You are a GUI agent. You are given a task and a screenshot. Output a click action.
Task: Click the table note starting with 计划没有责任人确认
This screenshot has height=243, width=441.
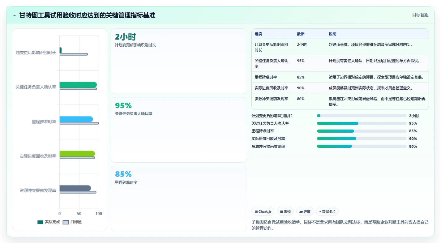(x=375, y=61)
